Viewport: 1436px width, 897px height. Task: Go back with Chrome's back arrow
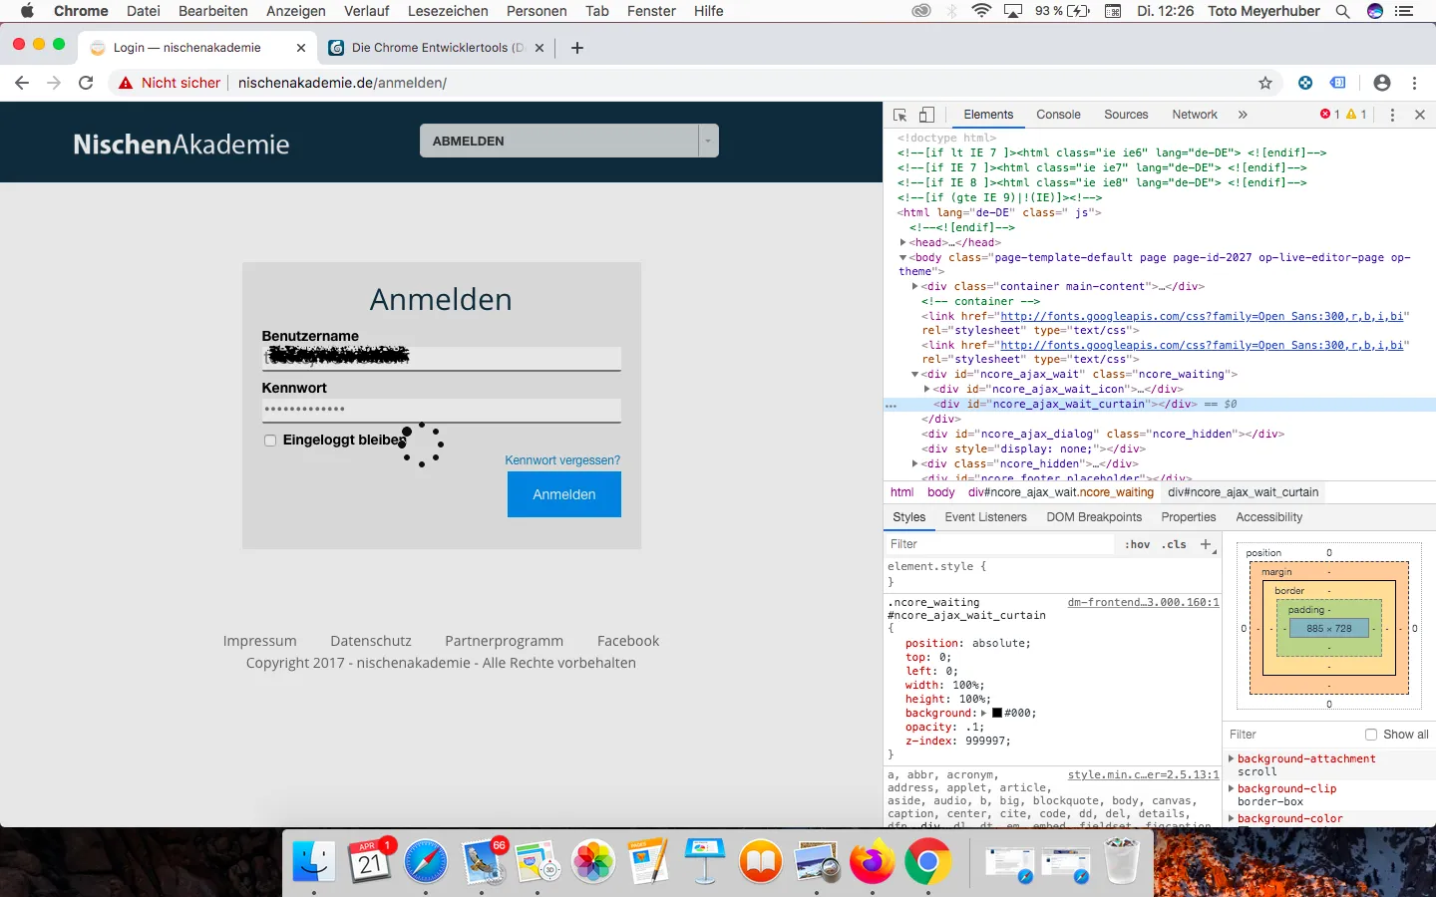(x=22, y=83)
